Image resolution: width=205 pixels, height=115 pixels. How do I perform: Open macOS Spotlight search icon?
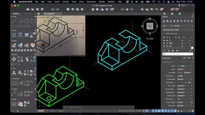164,2
